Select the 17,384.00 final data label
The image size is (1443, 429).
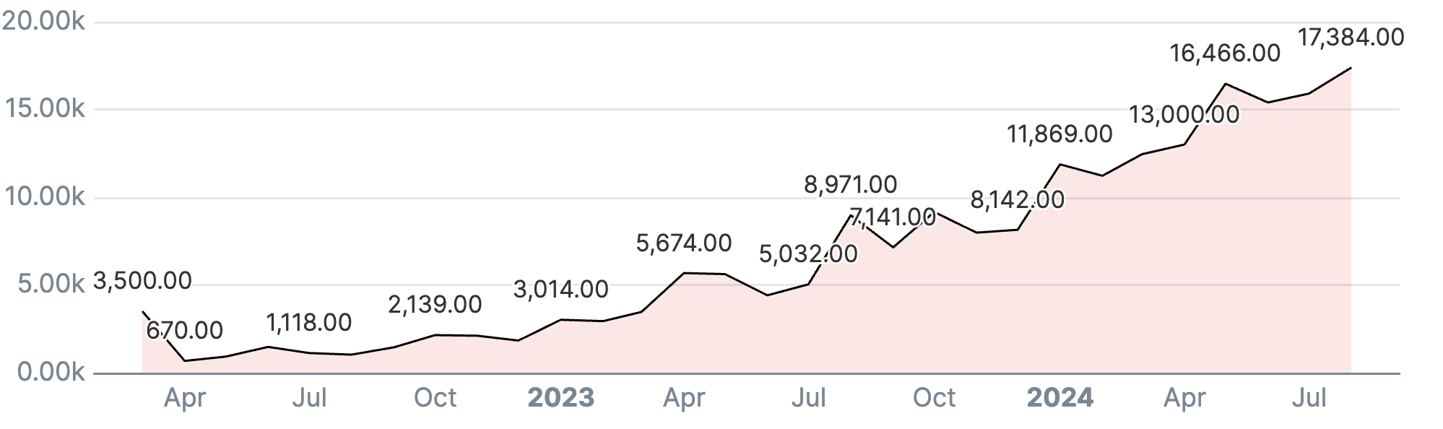[x=1351, y=38]
